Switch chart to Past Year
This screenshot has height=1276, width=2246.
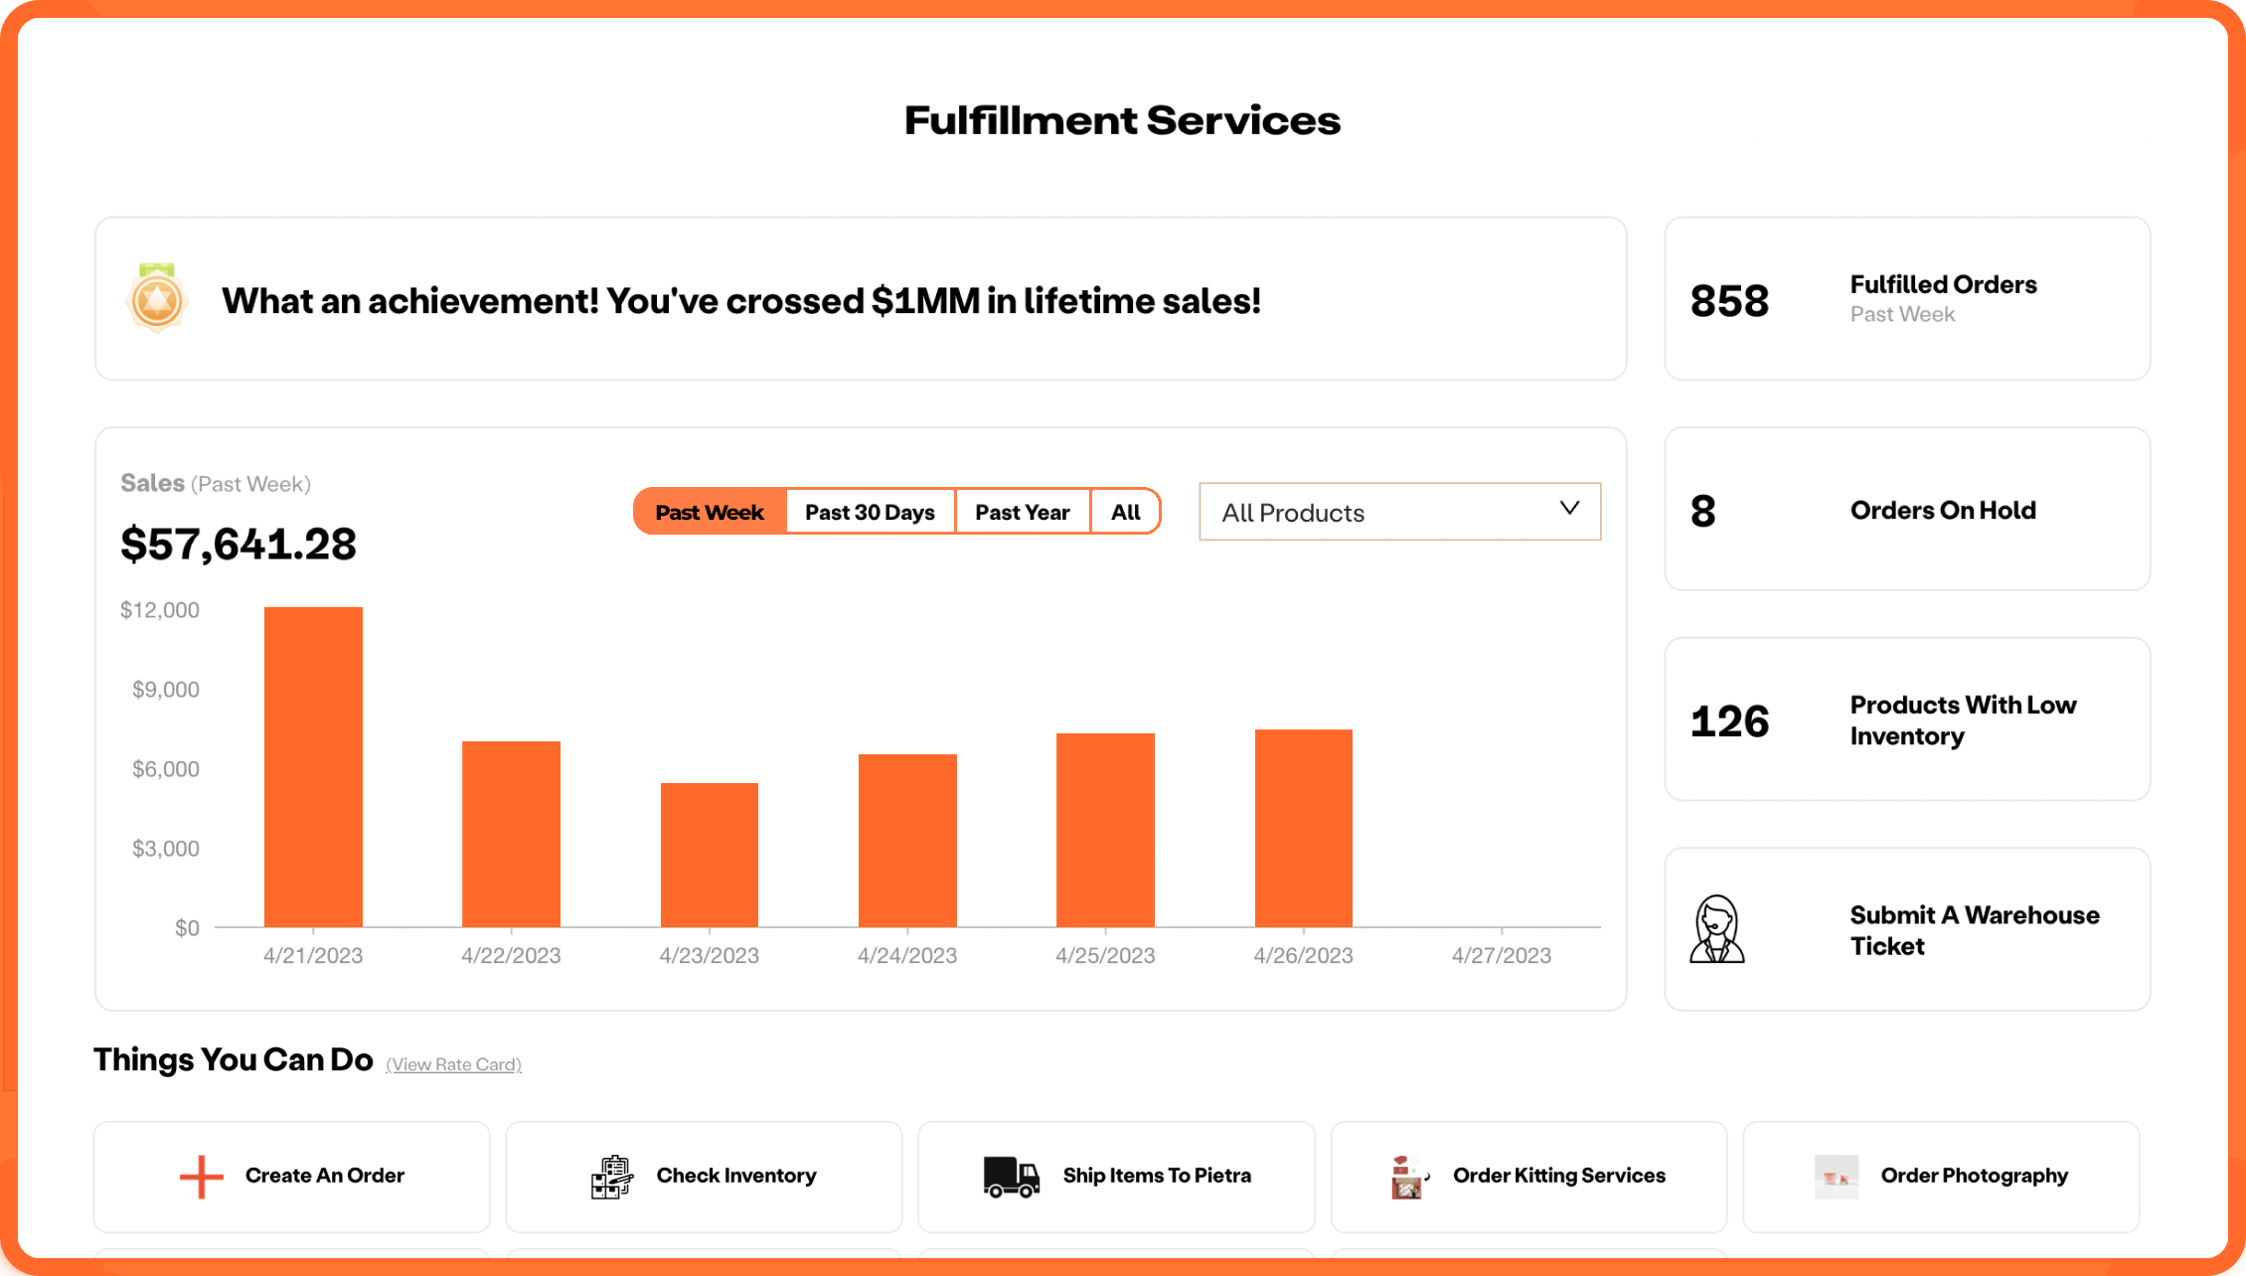pyautogui.click(x=1022, y=512)
